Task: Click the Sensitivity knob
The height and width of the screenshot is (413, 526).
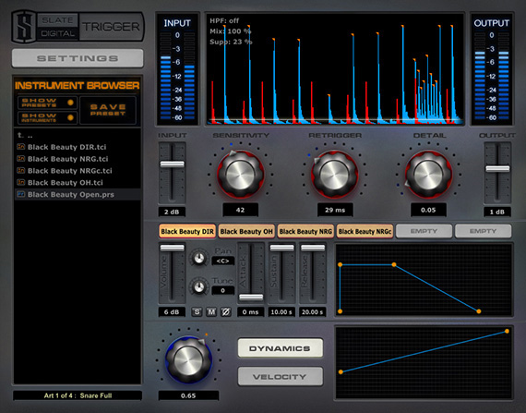Action: pyautogui.click(x=241, y=175)
